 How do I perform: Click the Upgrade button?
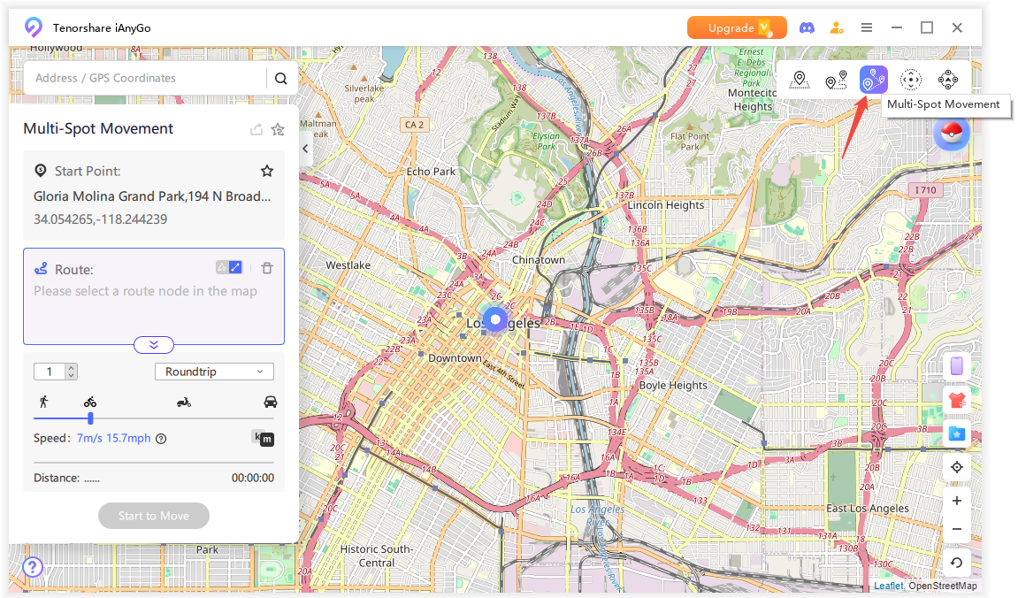[736, 28]
